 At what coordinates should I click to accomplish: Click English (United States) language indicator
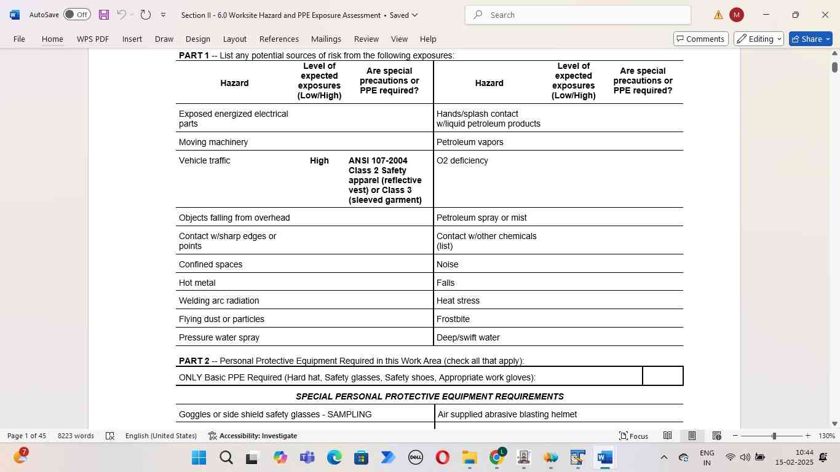coord(161,436)
